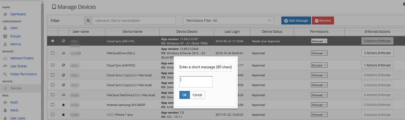Open Admins page
405x120 pixels.
[16, 44]
